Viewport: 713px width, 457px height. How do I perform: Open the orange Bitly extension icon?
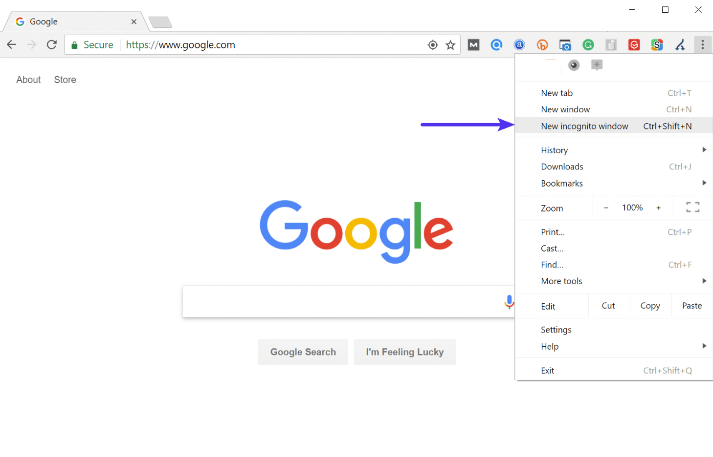pyautogui.click(x=542, y=45)
